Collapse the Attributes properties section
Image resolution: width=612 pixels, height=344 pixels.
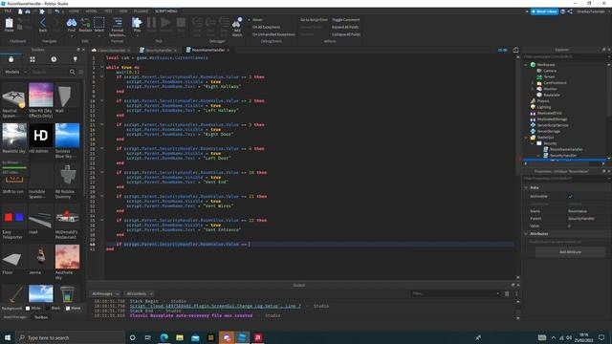tap(526, 233)
